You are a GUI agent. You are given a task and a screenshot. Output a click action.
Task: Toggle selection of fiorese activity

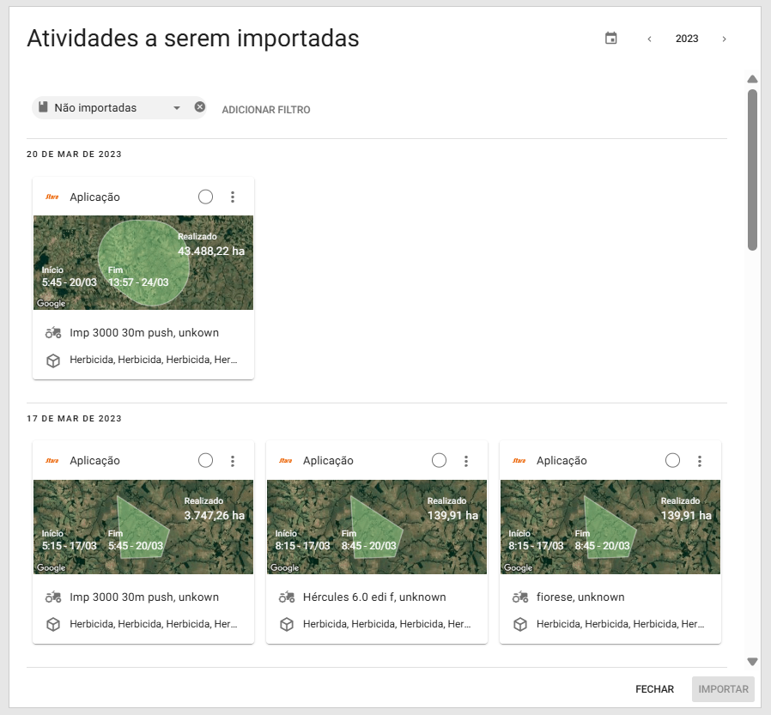(x=672, y=460)
